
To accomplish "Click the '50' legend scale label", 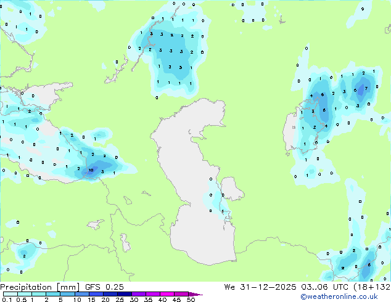I will [191, 300].
